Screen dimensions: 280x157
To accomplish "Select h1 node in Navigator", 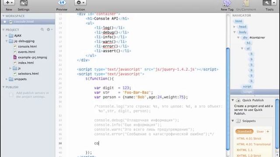I will pos(248,43).
